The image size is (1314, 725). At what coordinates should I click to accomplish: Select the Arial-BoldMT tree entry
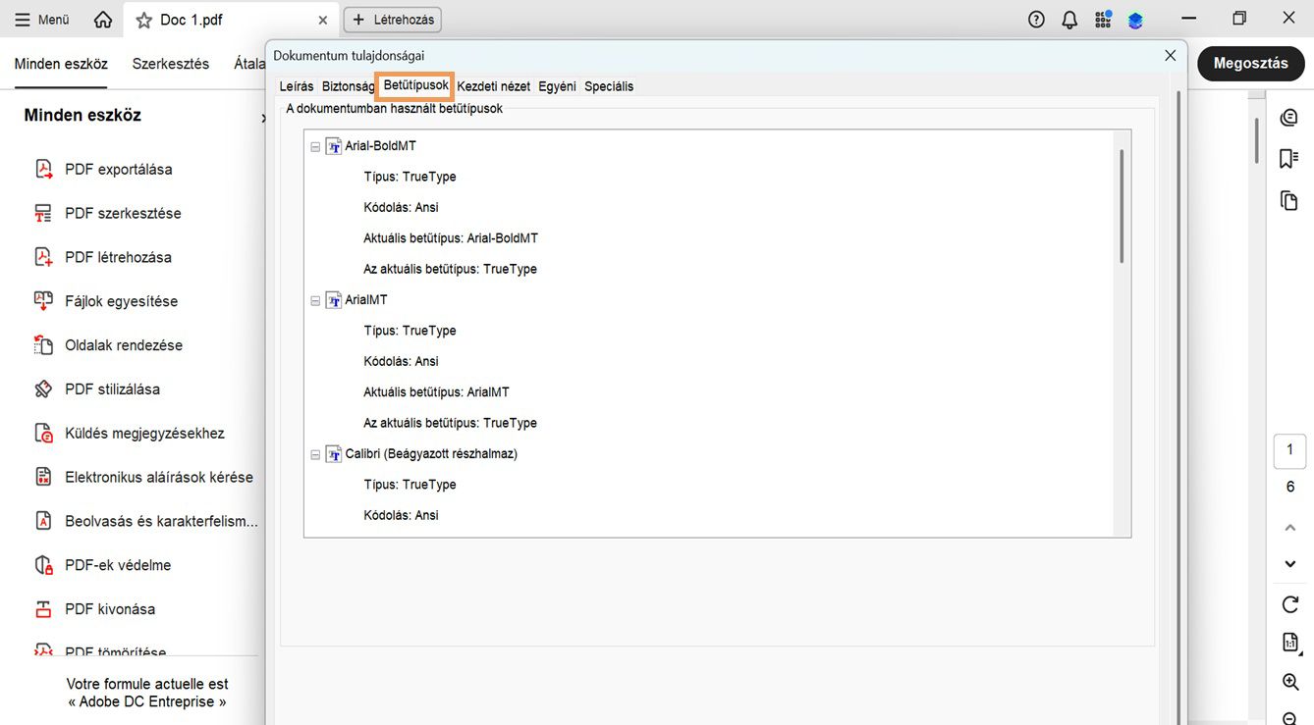coord(380,146)
